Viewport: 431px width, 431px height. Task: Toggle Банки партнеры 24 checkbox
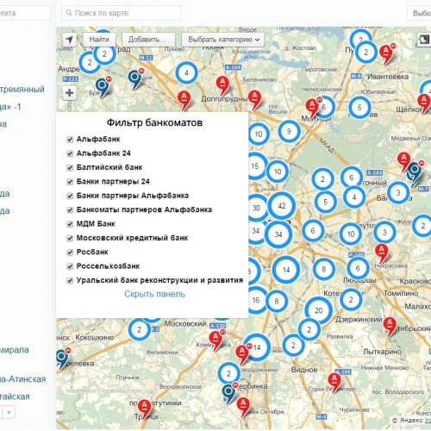point(70,182)
